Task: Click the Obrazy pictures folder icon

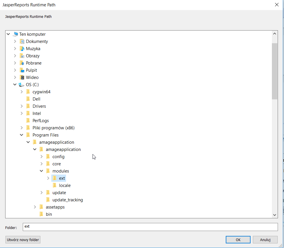Action: pyautogui.click(x=22, y=56)
